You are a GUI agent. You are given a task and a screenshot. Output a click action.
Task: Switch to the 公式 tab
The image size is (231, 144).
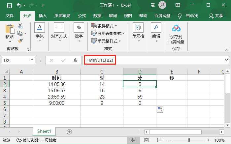[x=82, y=15]
